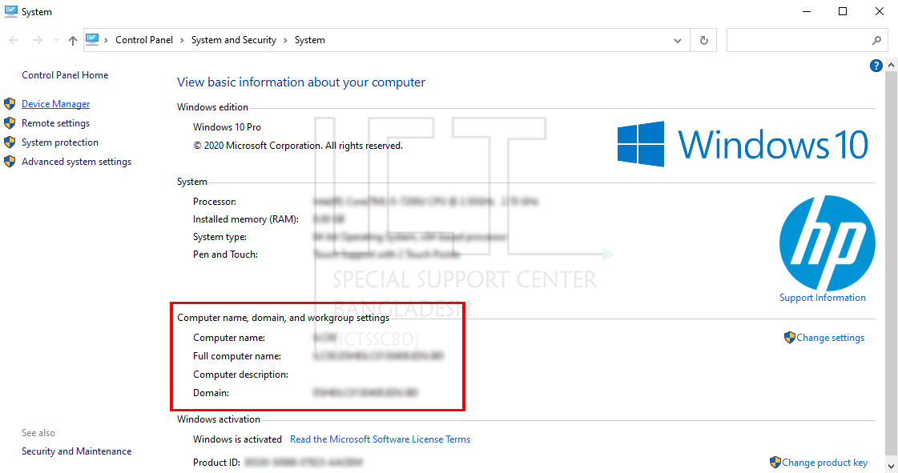Click the "Pen and Touch:" label
Image resolution: width=898 pixels, height=473 pixels.
click(226, 255)
